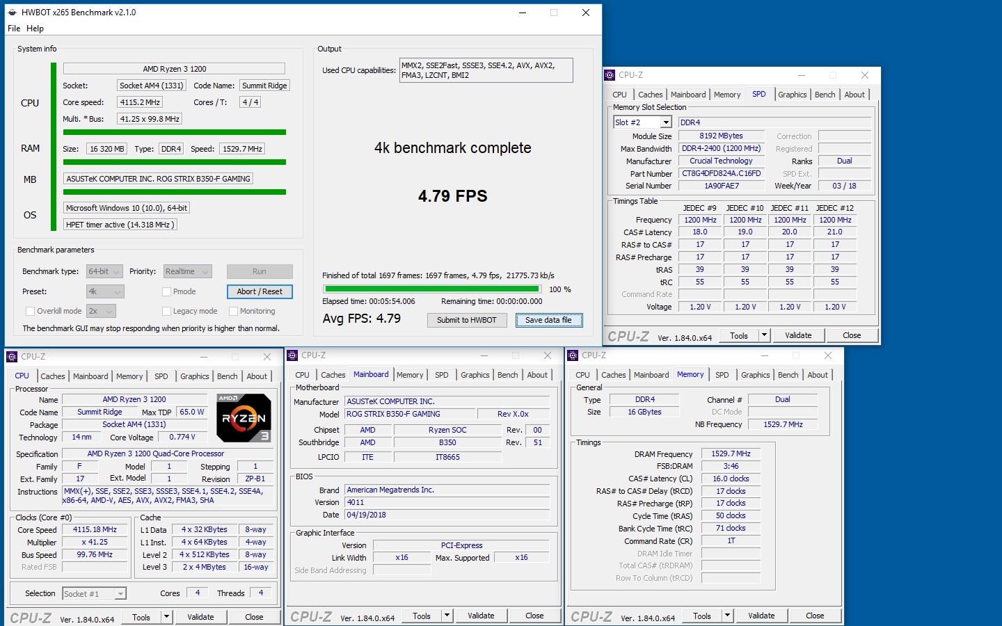Open the Benchmark type 64-bit dropdown
1002x626 pixels.
104,271
